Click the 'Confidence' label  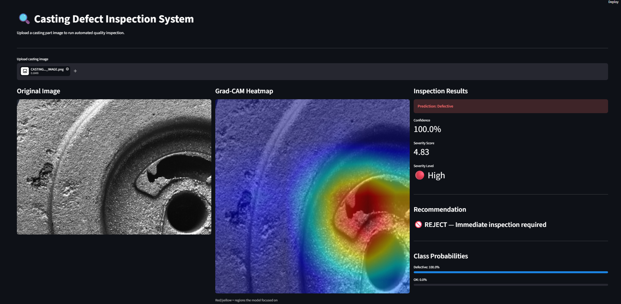tap(422, 120)
